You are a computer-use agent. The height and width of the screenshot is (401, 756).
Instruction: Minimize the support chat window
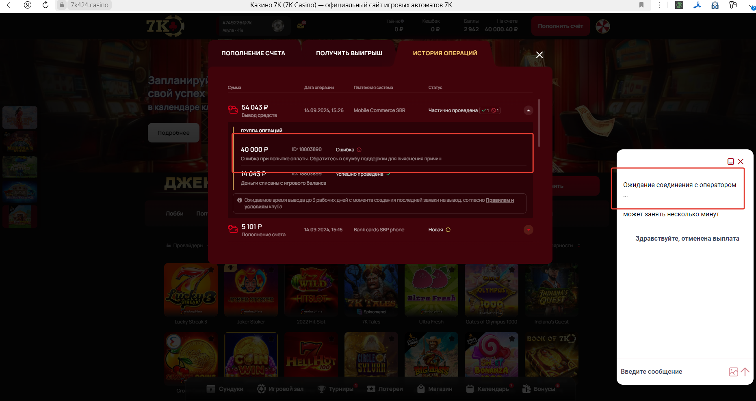tap(730, 162)
